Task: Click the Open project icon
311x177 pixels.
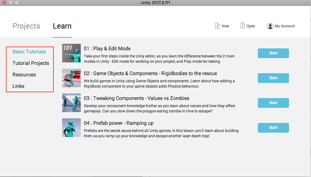Action: (x=242, y=26)
